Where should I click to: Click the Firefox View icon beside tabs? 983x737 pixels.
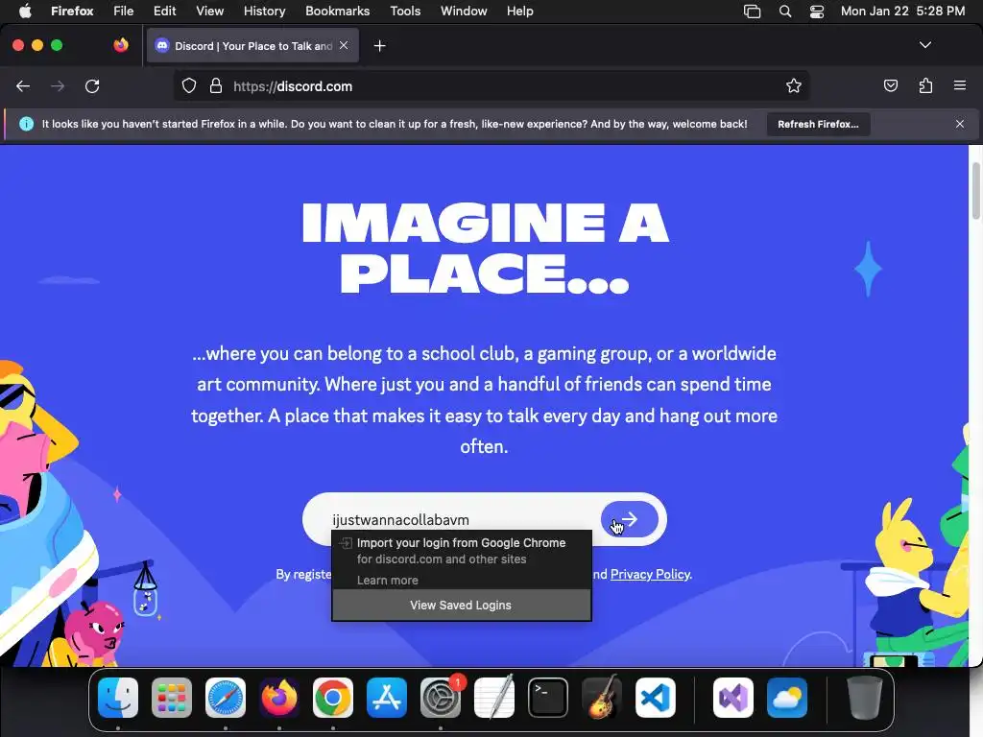pos(121,45)
